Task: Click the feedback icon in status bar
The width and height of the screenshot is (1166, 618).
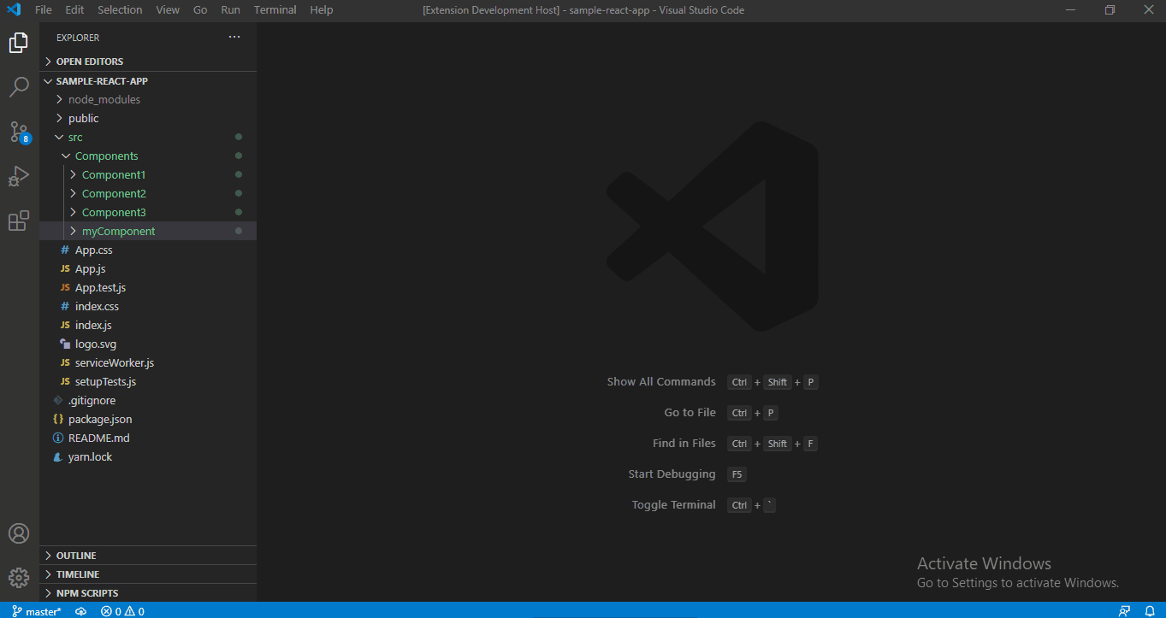Action: tap(1124, 611)
